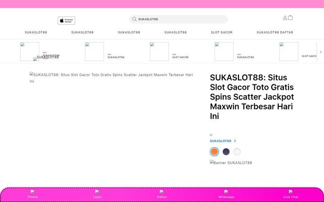Click the search magnifier icon
The height and width of the screenshot is (202, 324).
pyautogui.click(x=134, y=19)
